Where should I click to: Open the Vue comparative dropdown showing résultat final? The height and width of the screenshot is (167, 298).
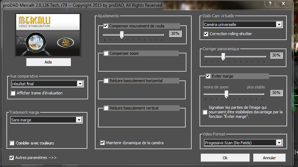coord(47,84)
